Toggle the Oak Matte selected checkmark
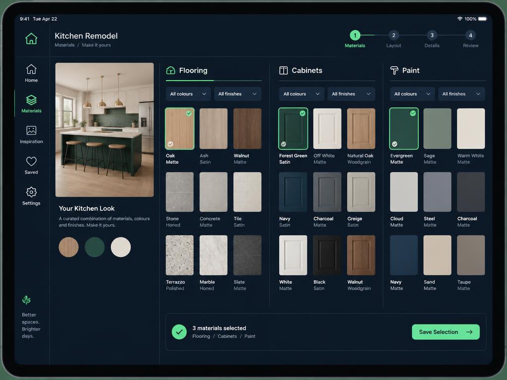 189,113
